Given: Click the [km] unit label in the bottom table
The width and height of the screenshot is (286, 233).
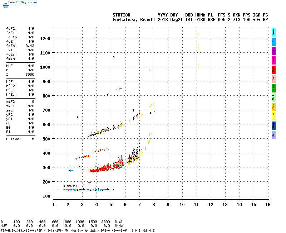Looking at the screenshot, I should 118,222.
